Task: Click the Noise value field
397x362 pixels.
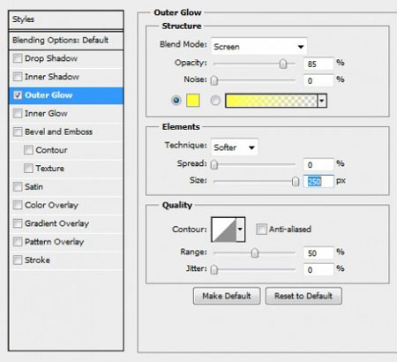Action: pos(318,80)
